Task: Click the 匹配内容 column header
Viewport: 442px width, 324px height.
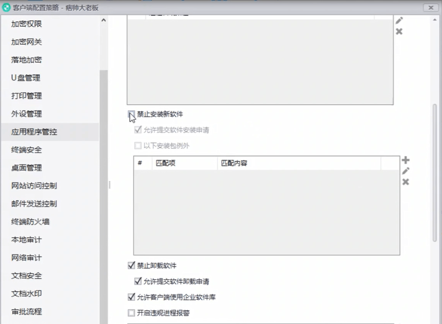Action: (x=234, y=163)
